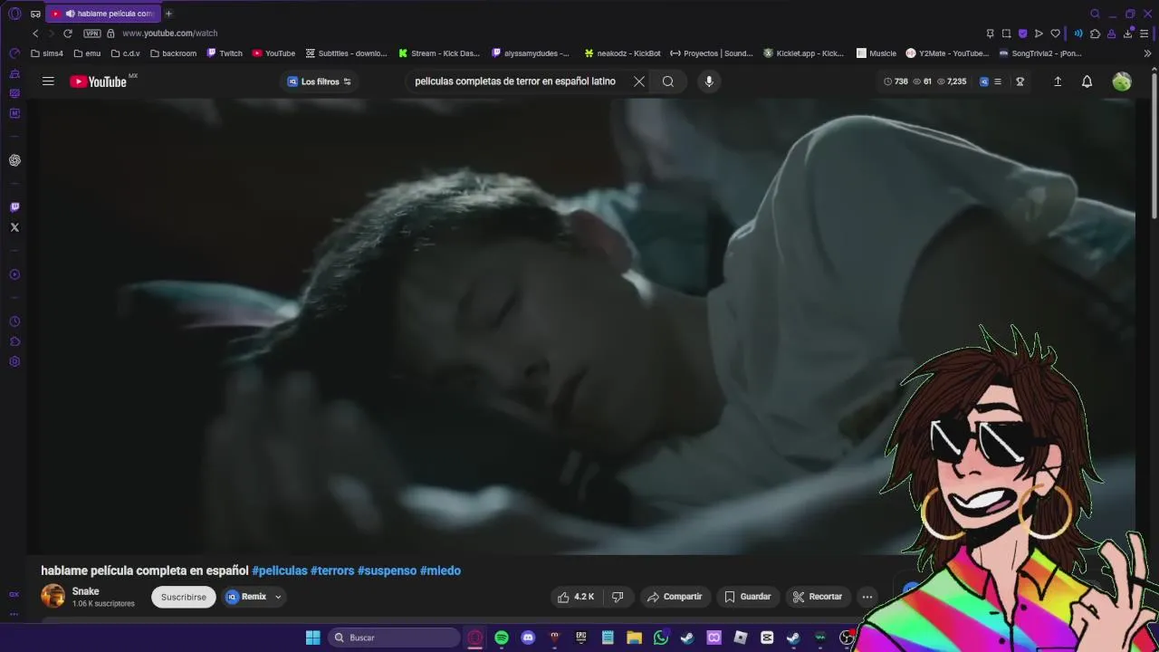Dislike the video
This screenshot has width=1159, height=652.
pos(618,597)
